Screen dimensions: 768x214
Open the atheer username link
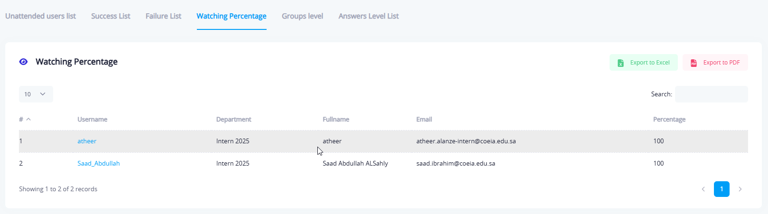(x=87, y=141)
